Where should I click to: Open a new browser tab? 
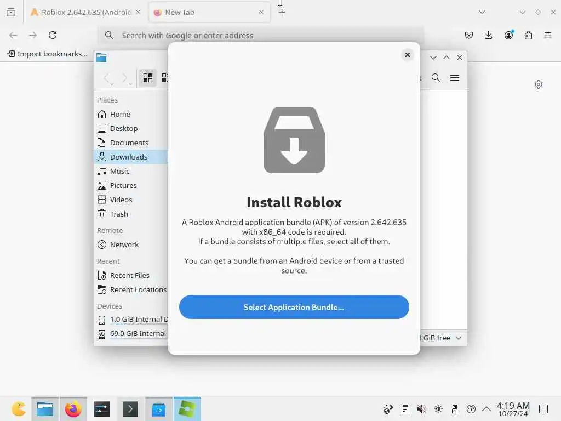tap(282, 13)
